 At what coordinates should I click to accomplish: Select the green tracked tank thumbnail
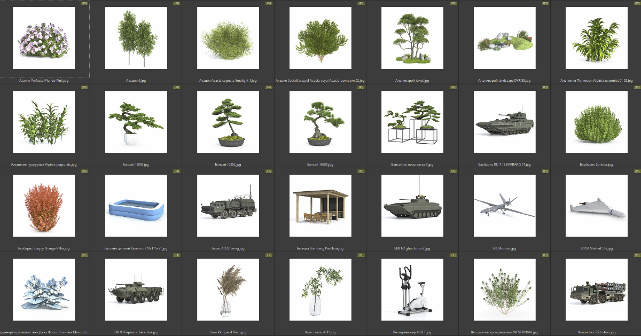504,122
